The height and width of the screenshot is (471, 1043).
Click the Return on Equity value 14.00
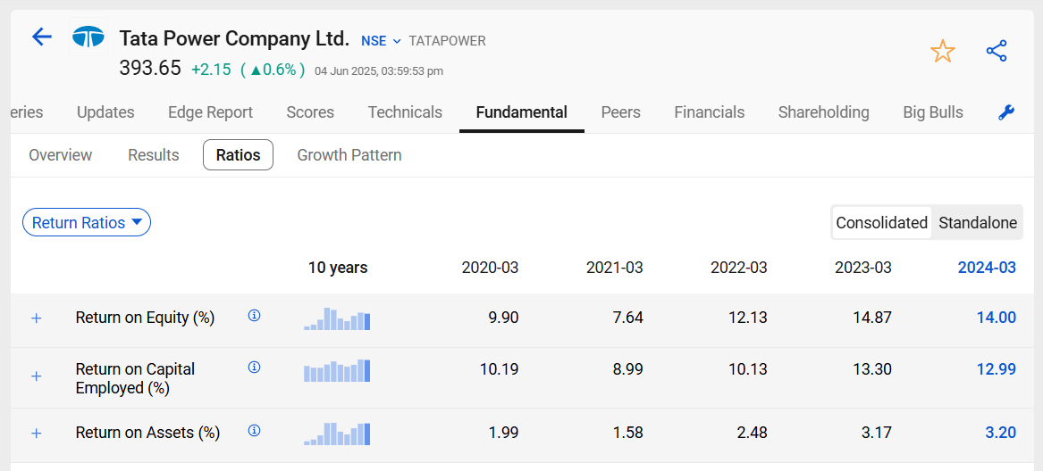[x=996, y=318]
